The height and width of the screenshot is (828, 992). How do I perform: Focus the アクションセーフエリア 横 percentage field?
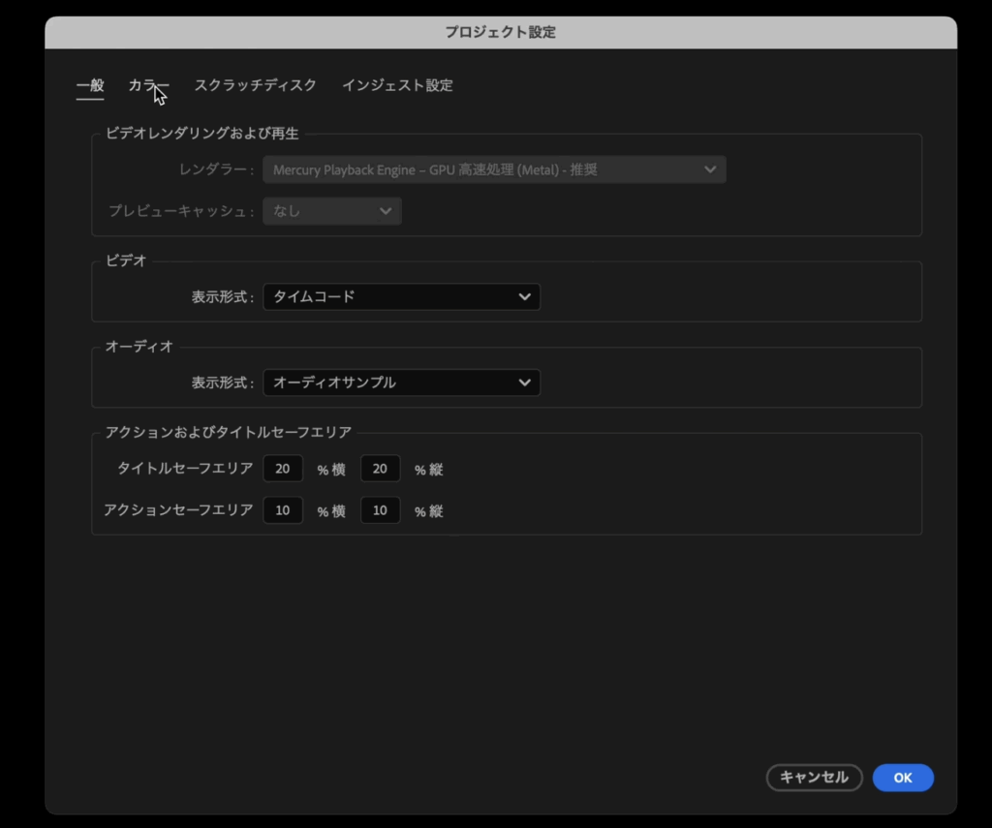pos(283,510)
